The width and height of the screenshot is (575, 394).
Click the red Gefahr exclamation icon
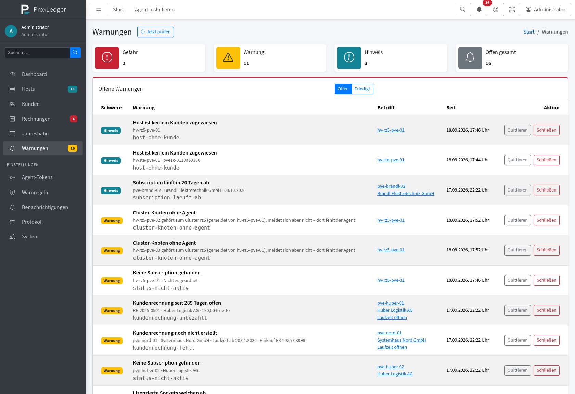[107, 58]
